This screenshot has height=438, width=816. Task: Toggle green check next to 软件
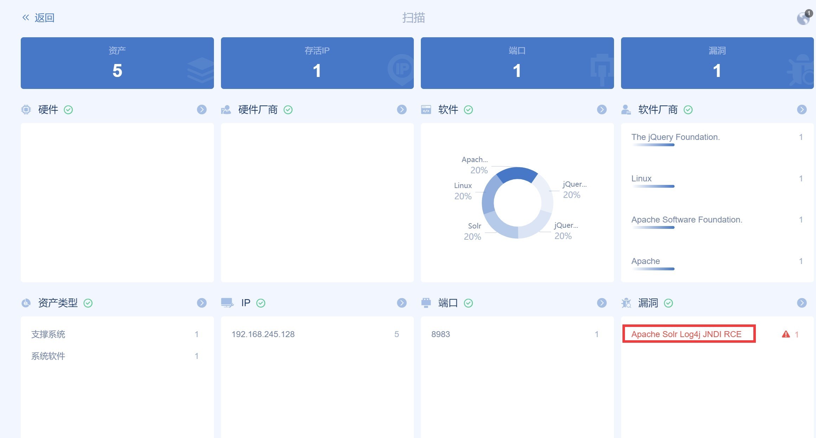click(x=468, y=110)
